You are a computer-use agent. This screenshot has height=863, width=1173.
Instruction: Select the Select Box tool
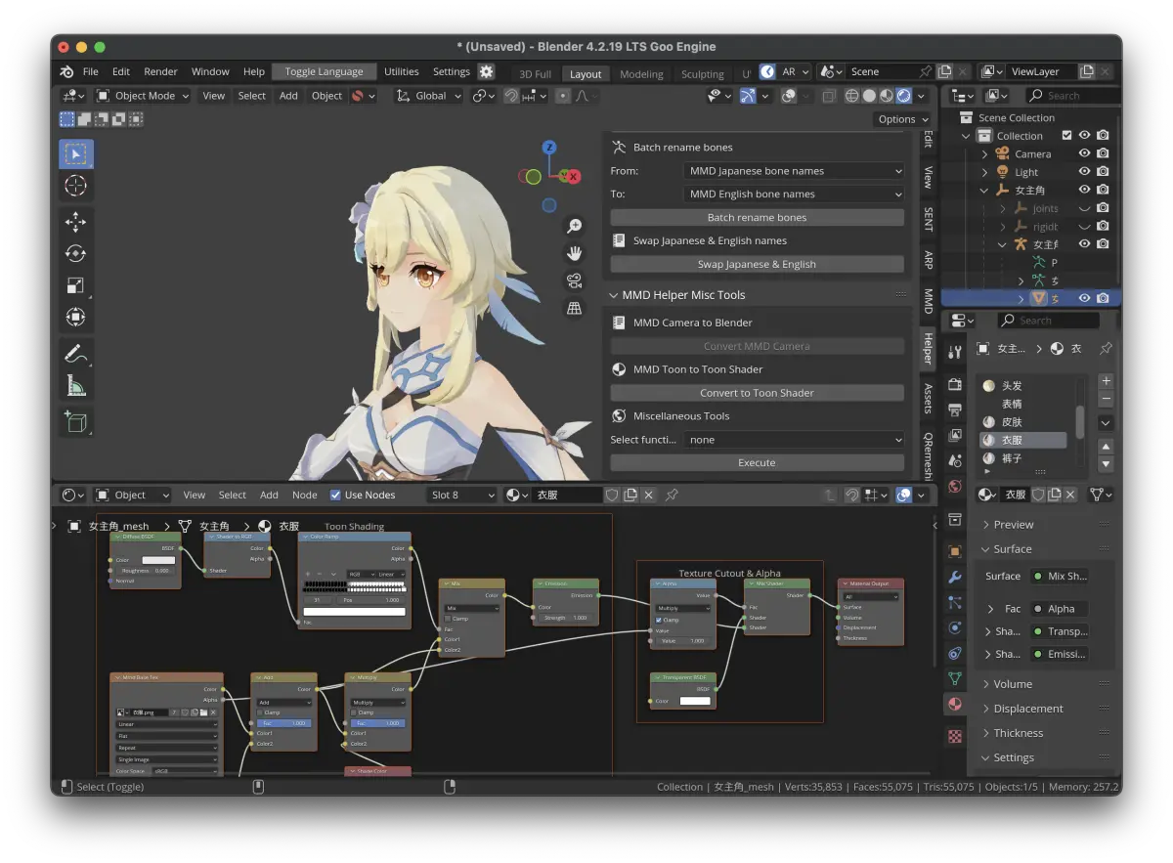(75, 153)
